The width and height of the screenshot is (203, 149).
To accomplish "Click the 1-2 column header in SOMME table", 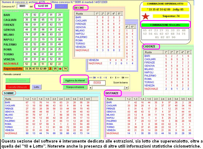I will [27, 99].
